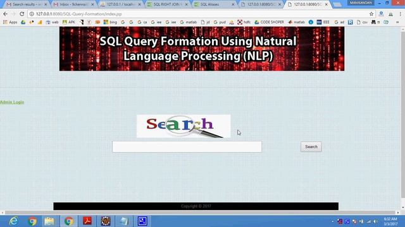The image size is (405, 227).
Task: Click the volume icon in system tray
Action: [x=375, y=221]
